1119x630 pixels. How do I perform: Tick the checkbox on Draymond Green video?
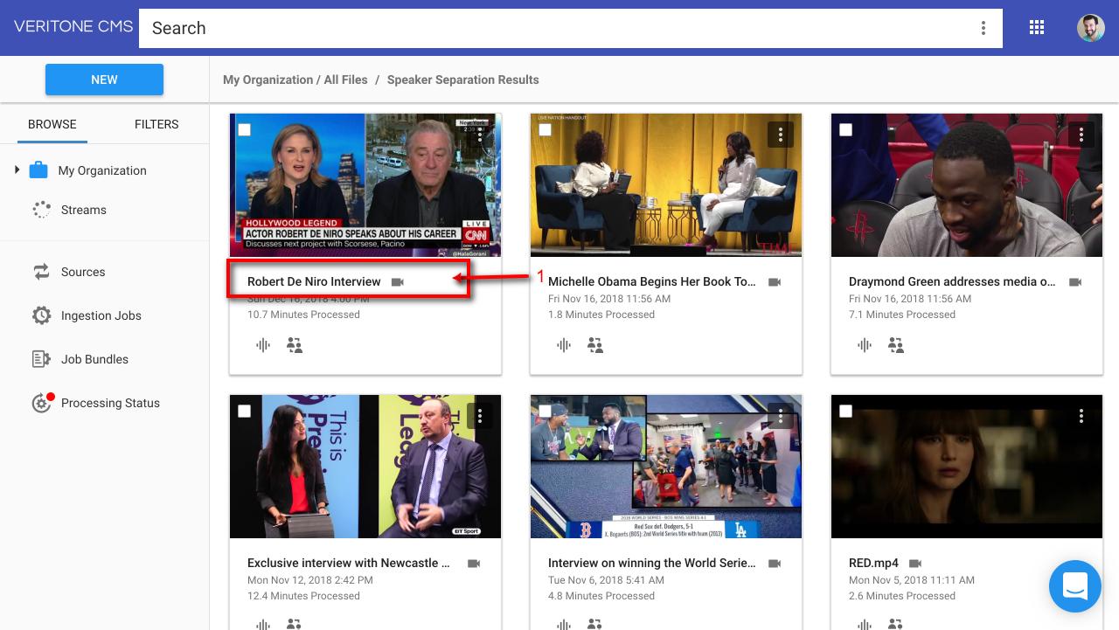pos(846,130)
